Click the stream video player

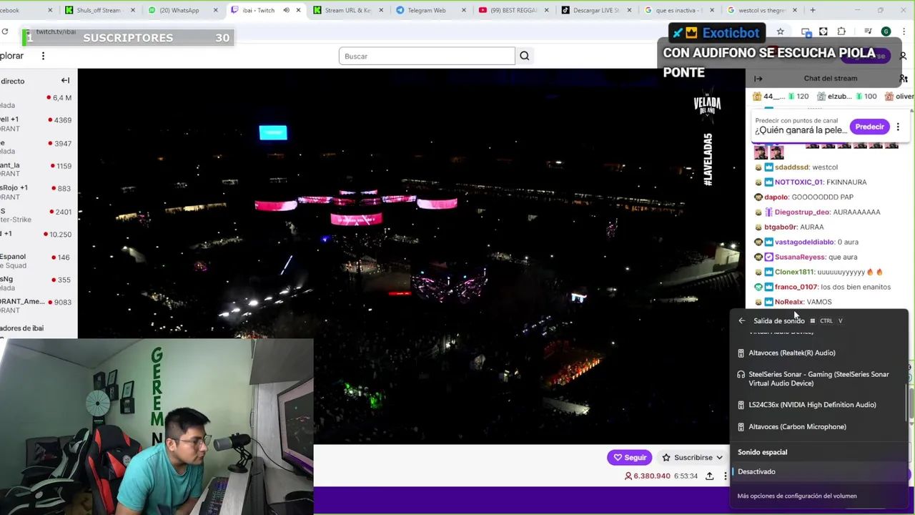point(411,256)
